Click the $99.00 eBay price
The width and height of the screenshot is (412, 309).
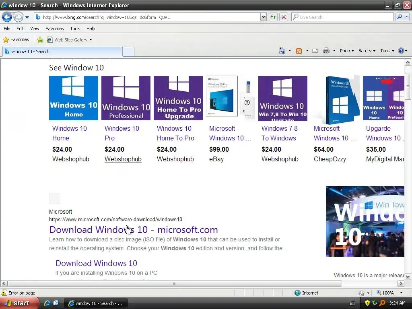point(219,149)
